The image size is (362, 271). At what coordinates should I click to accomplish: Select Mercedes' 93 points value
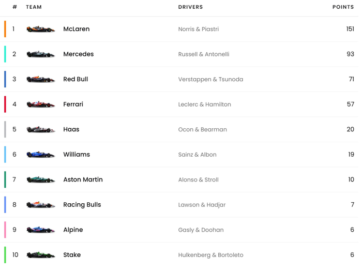tap(350, 54)
